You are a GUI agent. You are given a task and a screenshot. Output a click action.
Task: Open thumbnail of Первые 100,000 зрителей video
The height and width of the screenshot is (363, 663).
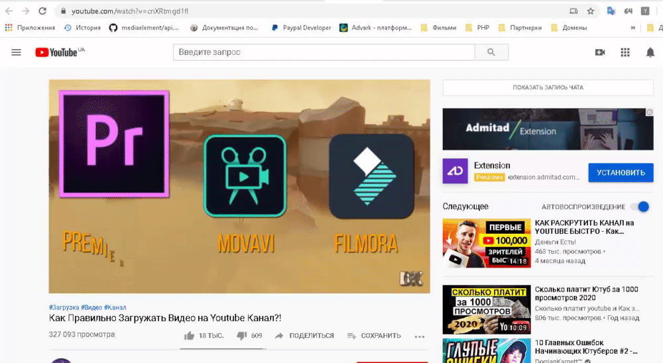[x=487, y=243]
